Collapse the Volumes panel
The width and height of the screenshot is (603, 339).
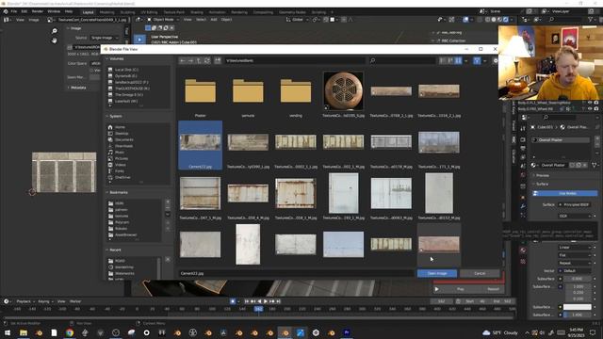[115, 58]
